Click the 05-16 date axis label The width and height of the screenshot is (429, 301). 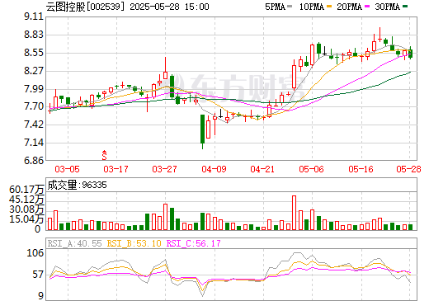point(361,169)
